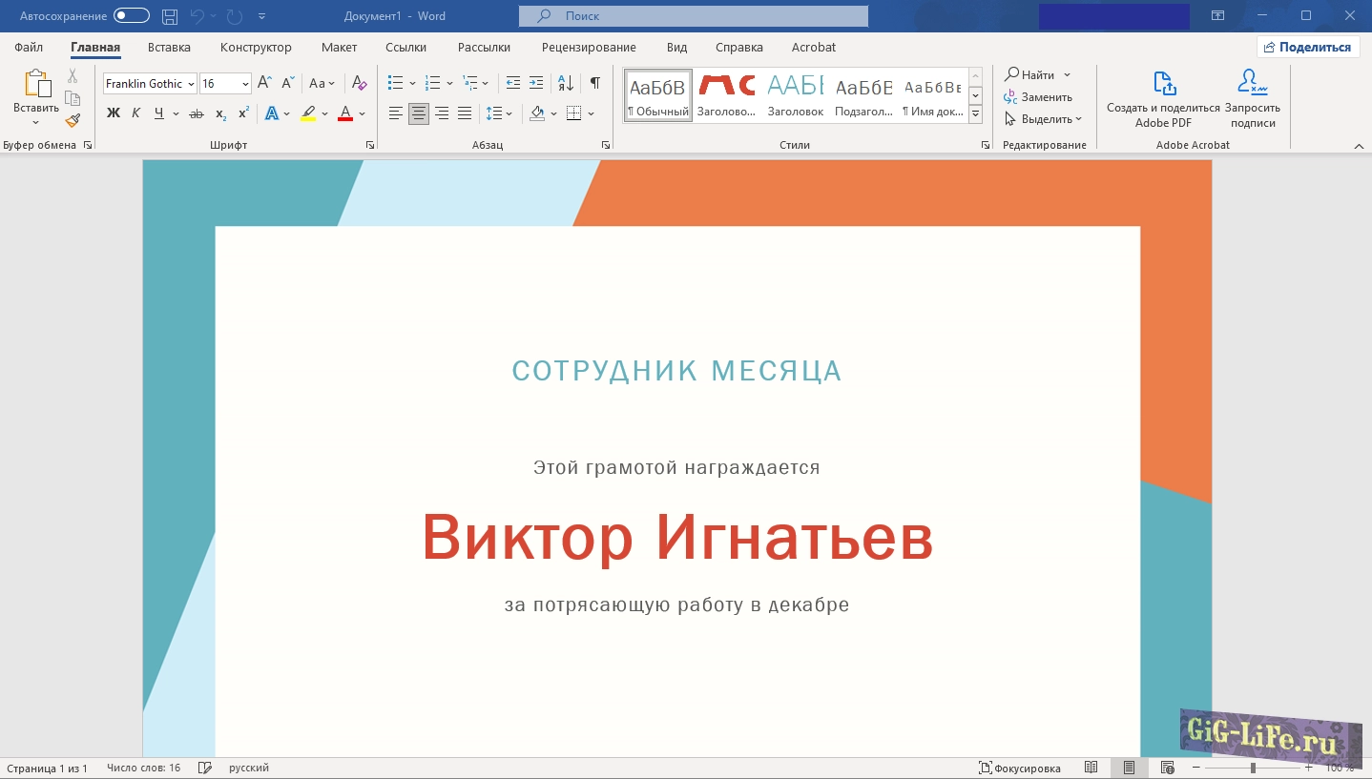
Task: Toggle italic formatting (К)
Action: (135, 113)
